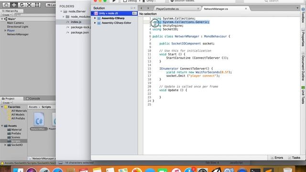Image resolution: width=306 pixels, height=172 pixels.
Task: Open options menu on solution row
Action: (x=134, y=13)
